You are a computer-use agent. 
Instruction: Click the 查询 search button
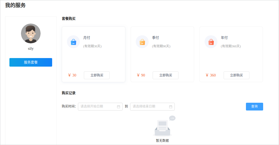(x=255, y=106)
